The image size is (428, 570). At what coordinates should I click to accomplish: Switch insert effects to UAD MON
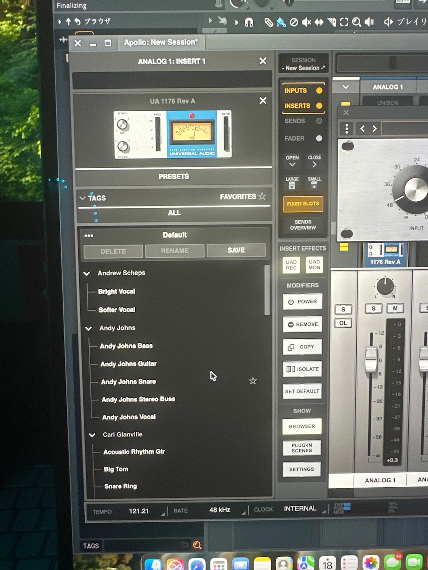[314, 265]
